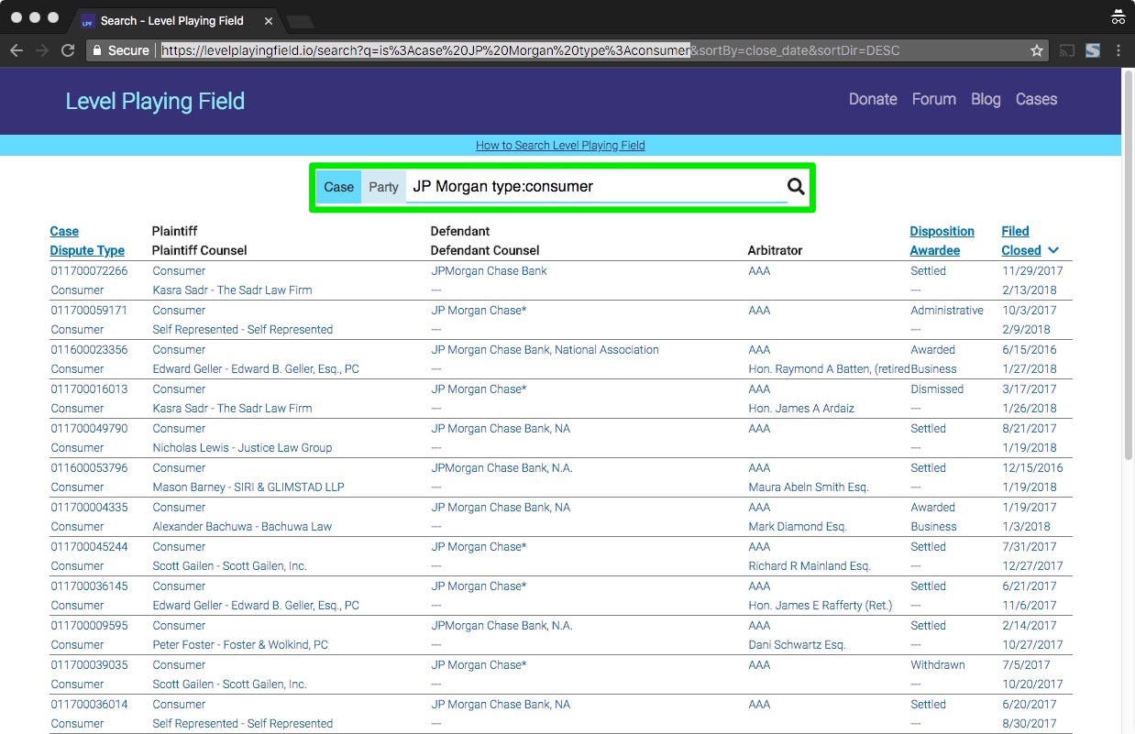1135x734 pixels.
Task: Go back with the browser back arrow
Action: [16, 51]
